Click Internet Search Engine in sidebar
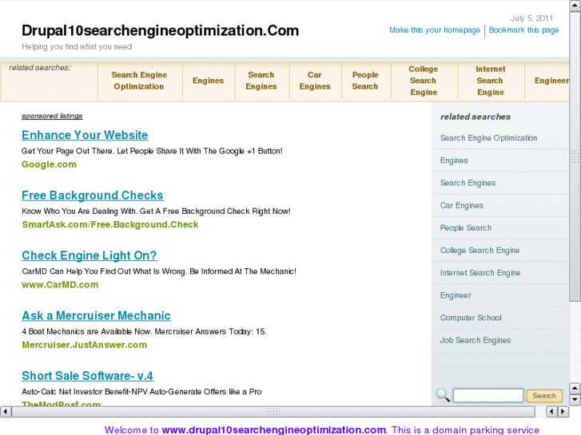This screenshot has height=435, width=581. point(480,273)
